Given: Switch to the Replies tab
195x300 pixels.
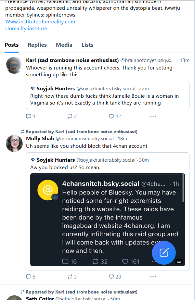Looking at the screenshot, I should [37, 45].
